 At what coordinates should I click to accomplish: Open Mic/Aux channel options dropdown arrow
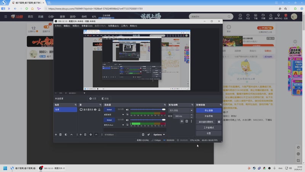pos(123,125)
